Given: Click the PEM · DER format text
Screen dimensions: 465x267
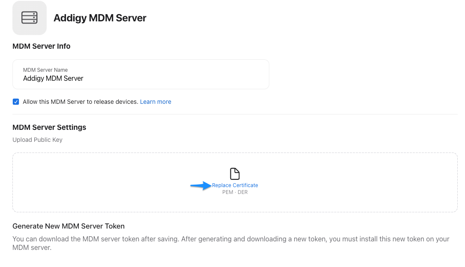Looking at the screenshot, I should pos(235,192).
